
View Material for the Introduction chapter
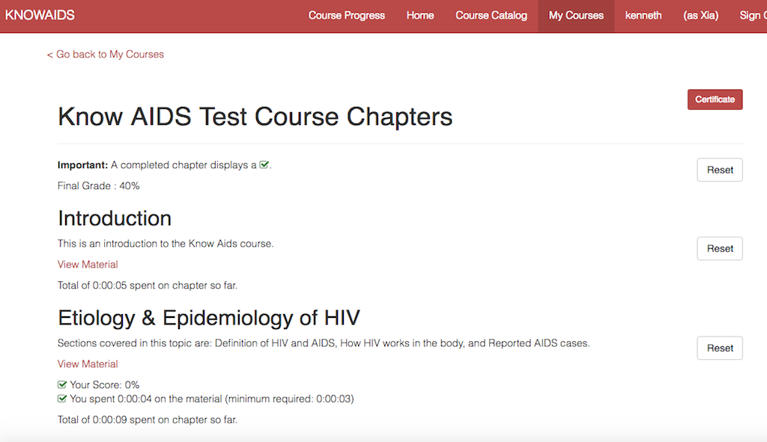click(x=88, y=264)
